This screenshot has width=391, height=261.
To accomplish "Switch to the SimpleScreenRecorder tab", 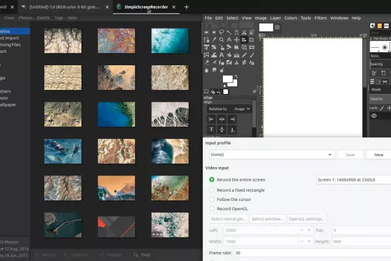I will coord(146,7).
